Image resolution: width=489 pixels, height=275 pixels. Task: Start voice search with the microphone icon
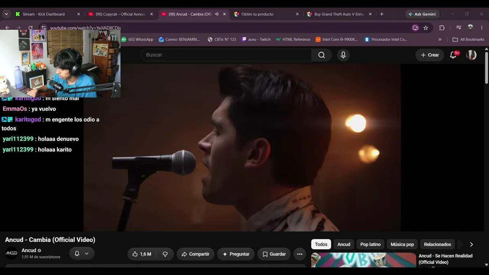tap(343, 55)
